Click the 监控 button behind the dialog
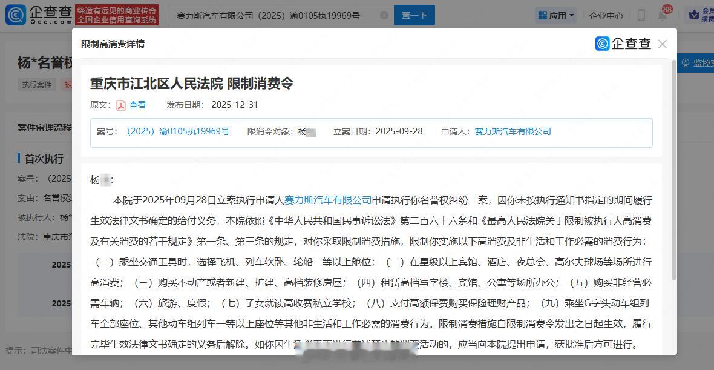The width and height of the screenshot is (714, 370). tap(696, 64)
